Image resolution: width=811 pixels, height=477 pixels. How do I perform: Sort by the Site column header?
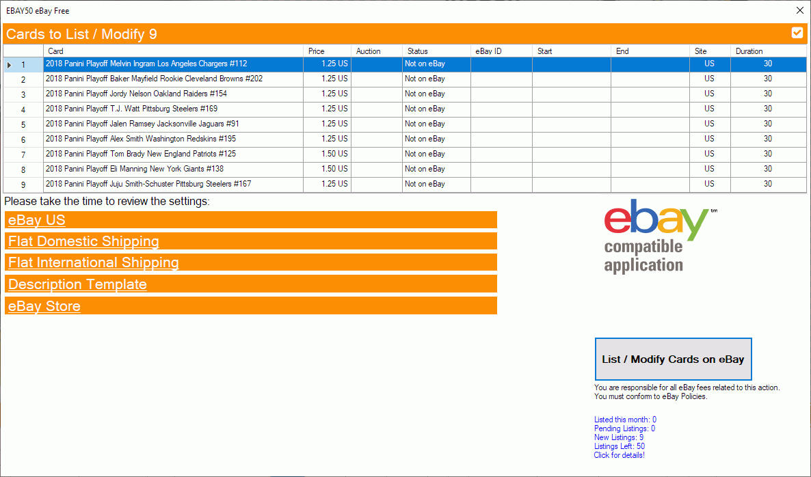pyautogui.click(x=710, y=51)
